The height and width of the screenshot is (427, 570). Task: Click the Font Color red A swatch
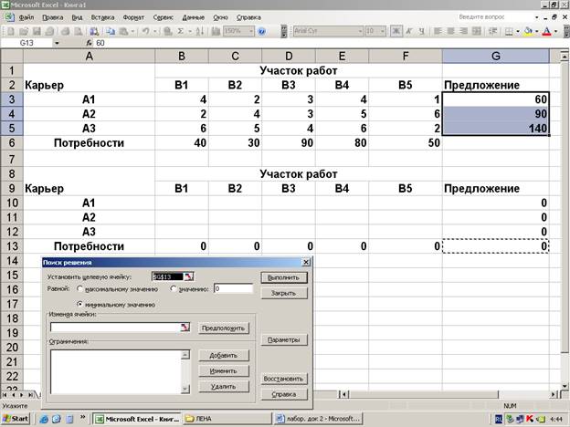[x=547, y=32]
